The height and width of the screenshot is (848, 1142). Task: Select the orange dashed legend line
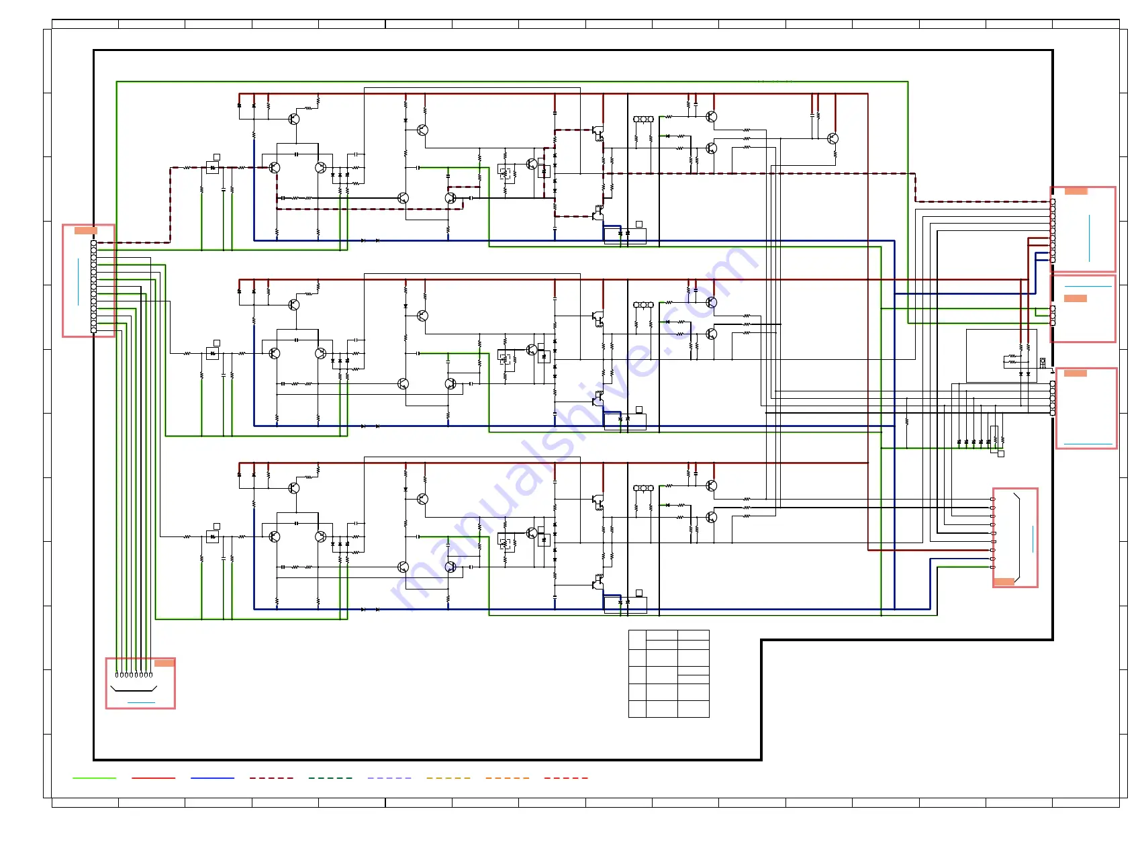click(x=508, y=778)
